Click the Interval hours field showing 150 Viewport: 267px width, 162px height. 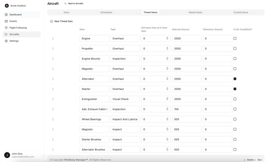(186, 109)
